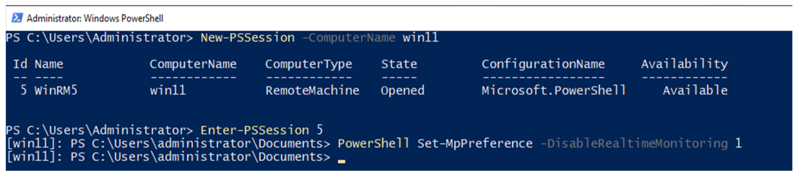
Task: Click the New-PSSession command text
Action: (248, 38)
